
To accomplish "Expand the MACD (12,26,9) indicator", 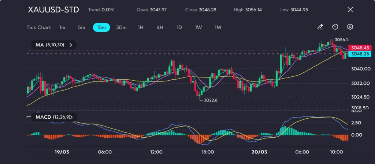I will (54, 117).
